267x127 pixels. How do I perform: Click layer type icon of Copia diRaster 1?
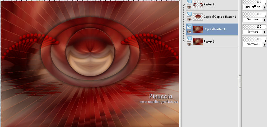click(x=189, y=27)
